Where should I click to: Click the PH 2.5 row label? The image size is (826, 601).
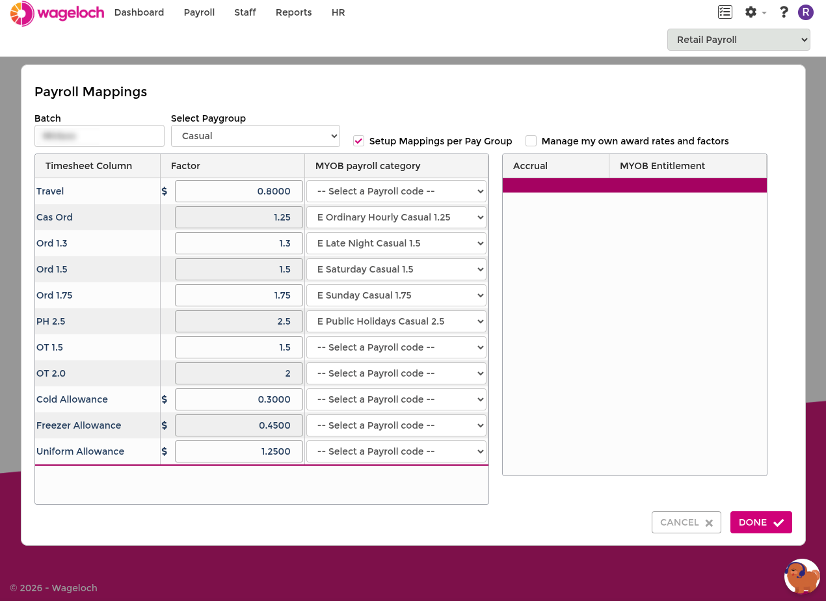pos(51,321)
